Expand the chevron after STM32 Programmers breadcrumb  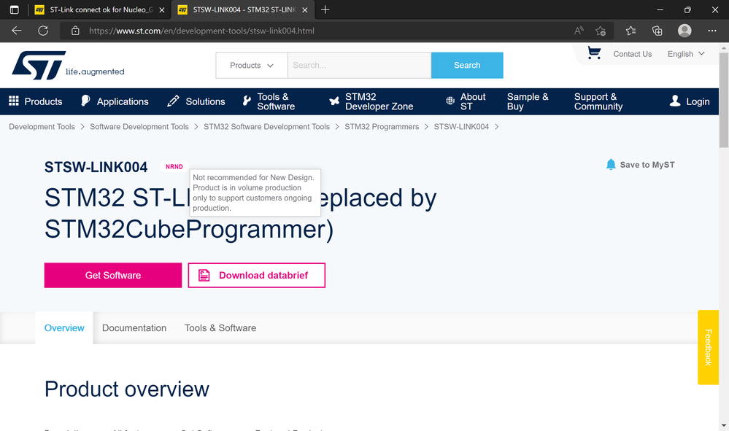(426, 127)
